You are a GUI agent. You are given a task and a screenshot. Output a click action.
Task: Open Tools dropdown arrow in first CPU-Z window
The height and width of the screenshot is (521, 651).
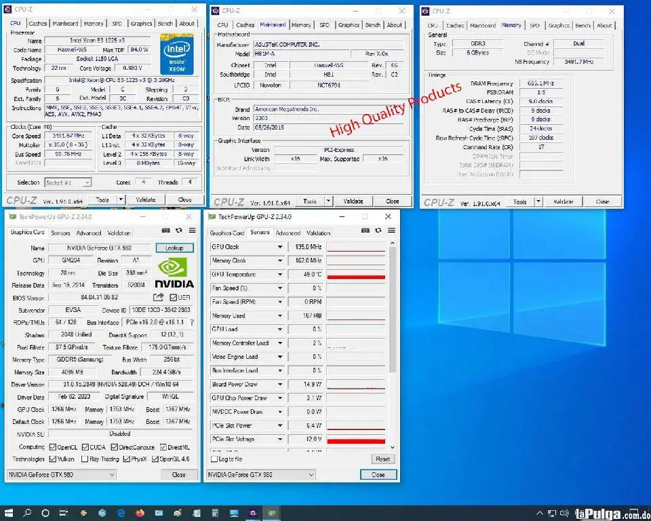(x=121, y=200)
